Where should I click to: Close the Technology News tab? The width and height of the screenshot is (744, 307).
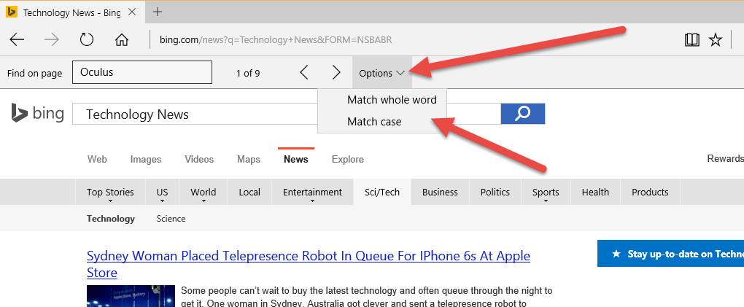tap(132, 12)
